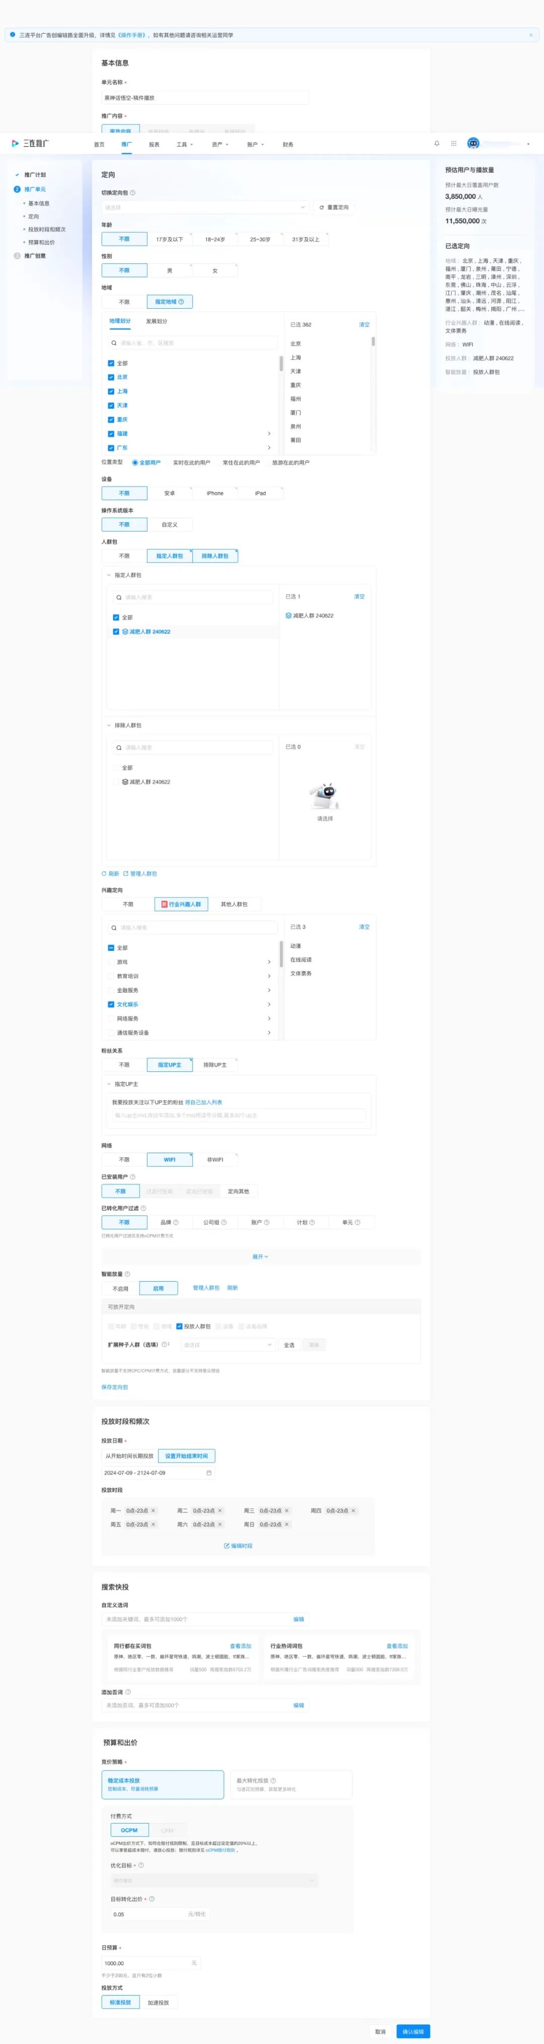This screenshot has height=2044, width=544.
Task: Open the notification bell
Action: point(436,144)
